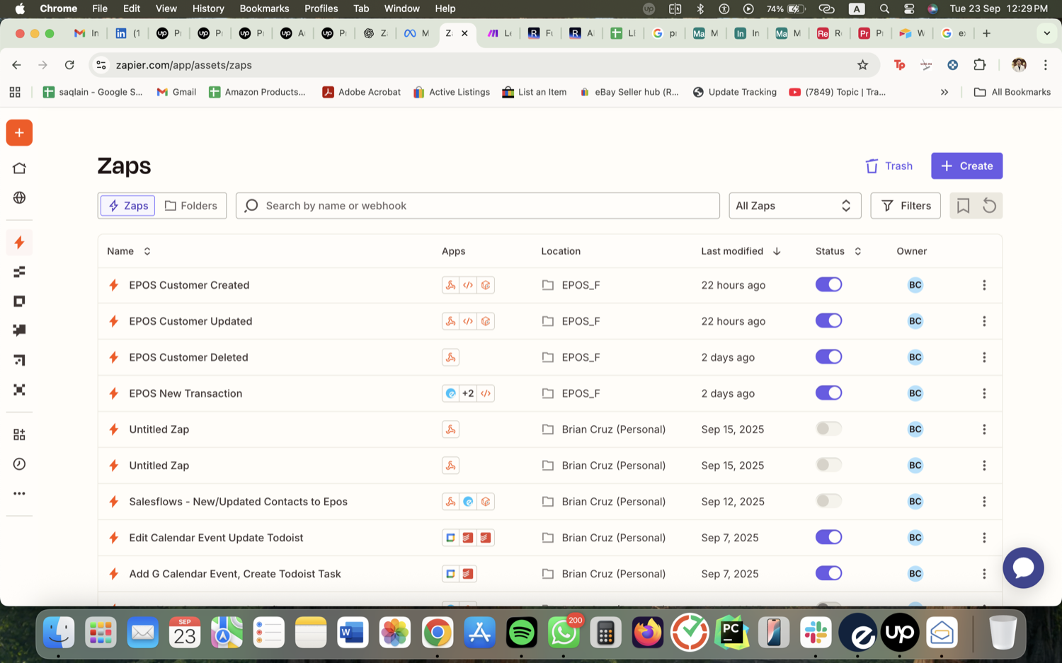Click the orange plus create button in sidebar
The height and width of the screenshot is (663, 1062).
tap(19, 133)
